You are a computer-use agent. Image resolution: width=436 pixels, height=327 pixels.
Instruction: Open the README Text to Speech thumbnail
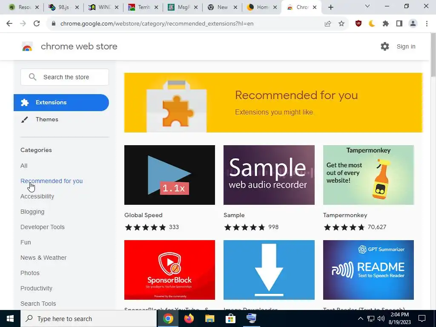[368, 270]
